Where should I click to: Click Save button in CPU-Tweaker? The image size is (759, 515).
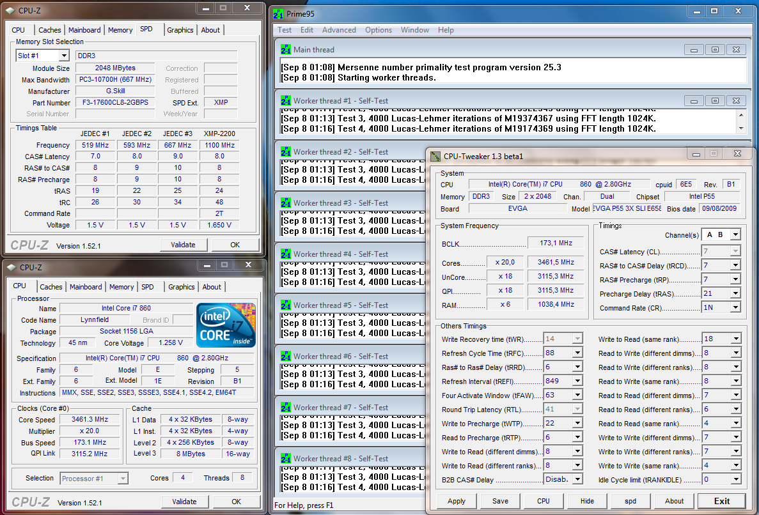pyautogui.click(x=500, y=501)
